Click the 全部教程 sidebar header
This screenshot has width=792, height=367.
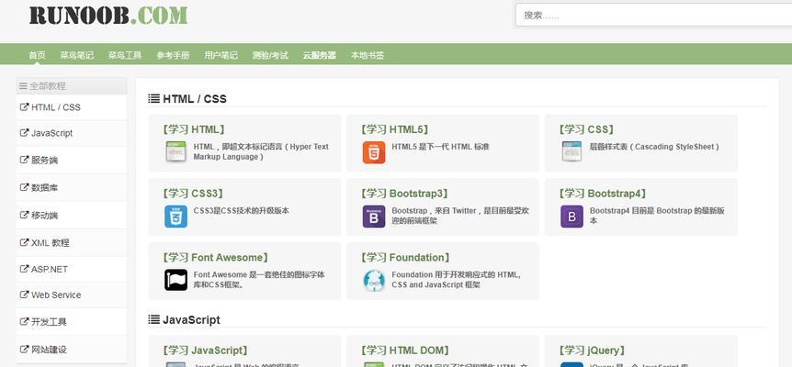72,86
